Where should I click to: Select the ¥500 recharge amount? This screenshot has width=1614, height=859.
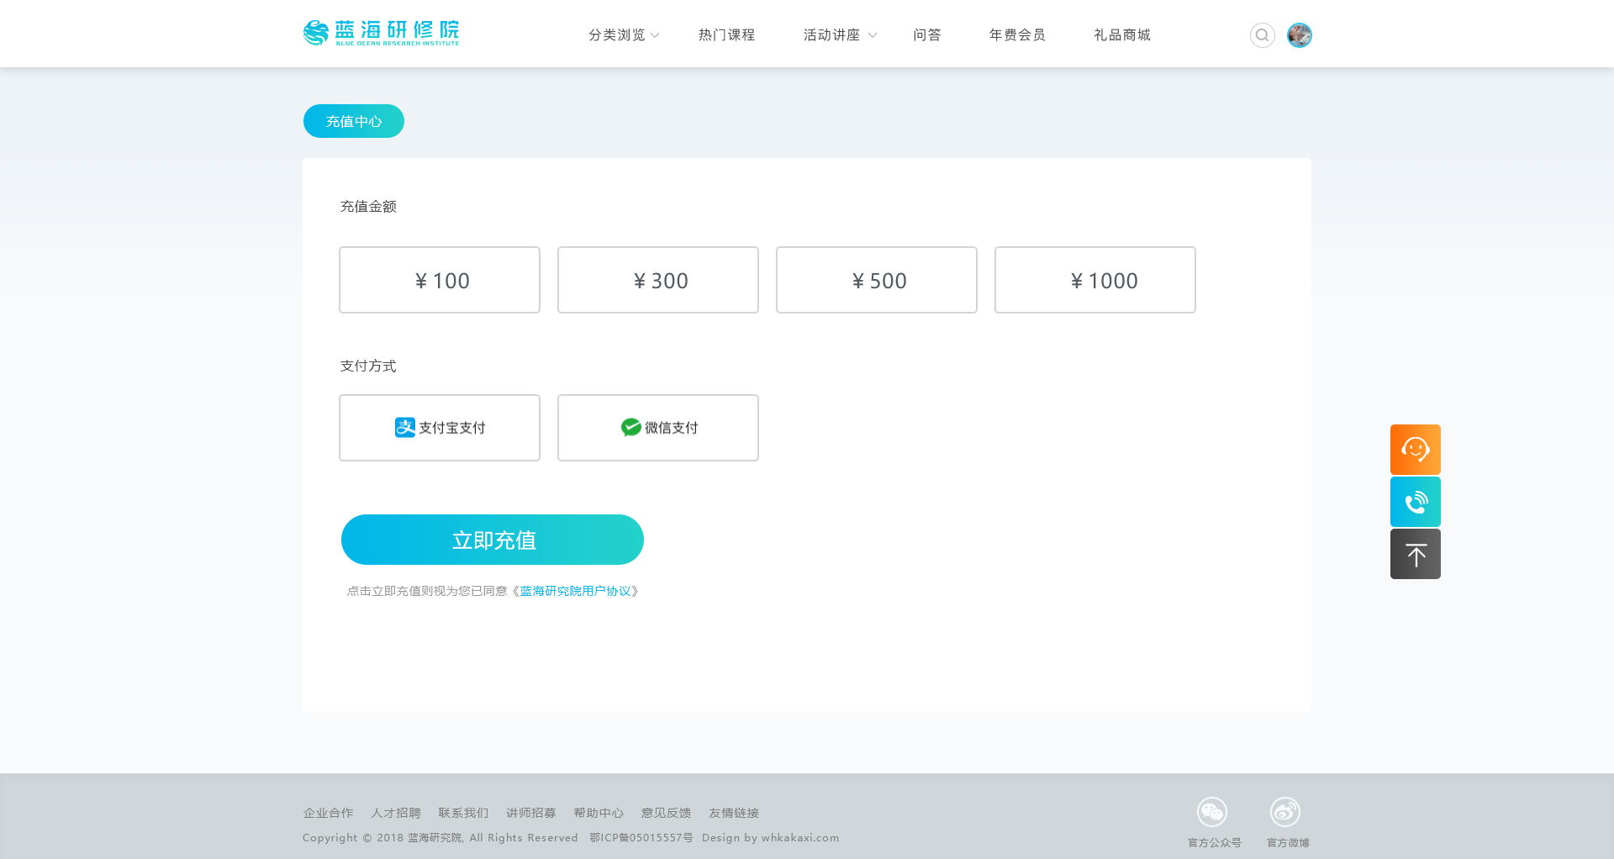point(877,280)
